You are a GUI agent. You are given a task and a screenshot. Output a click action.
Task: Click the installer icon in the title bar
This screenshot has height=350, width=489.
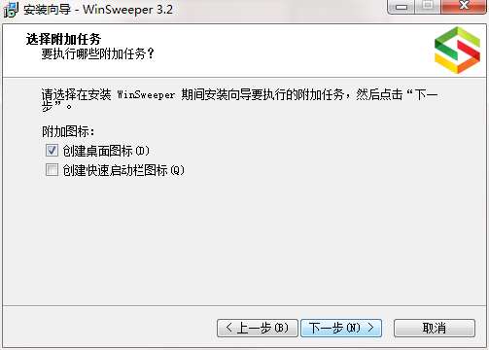pos(11,9)
